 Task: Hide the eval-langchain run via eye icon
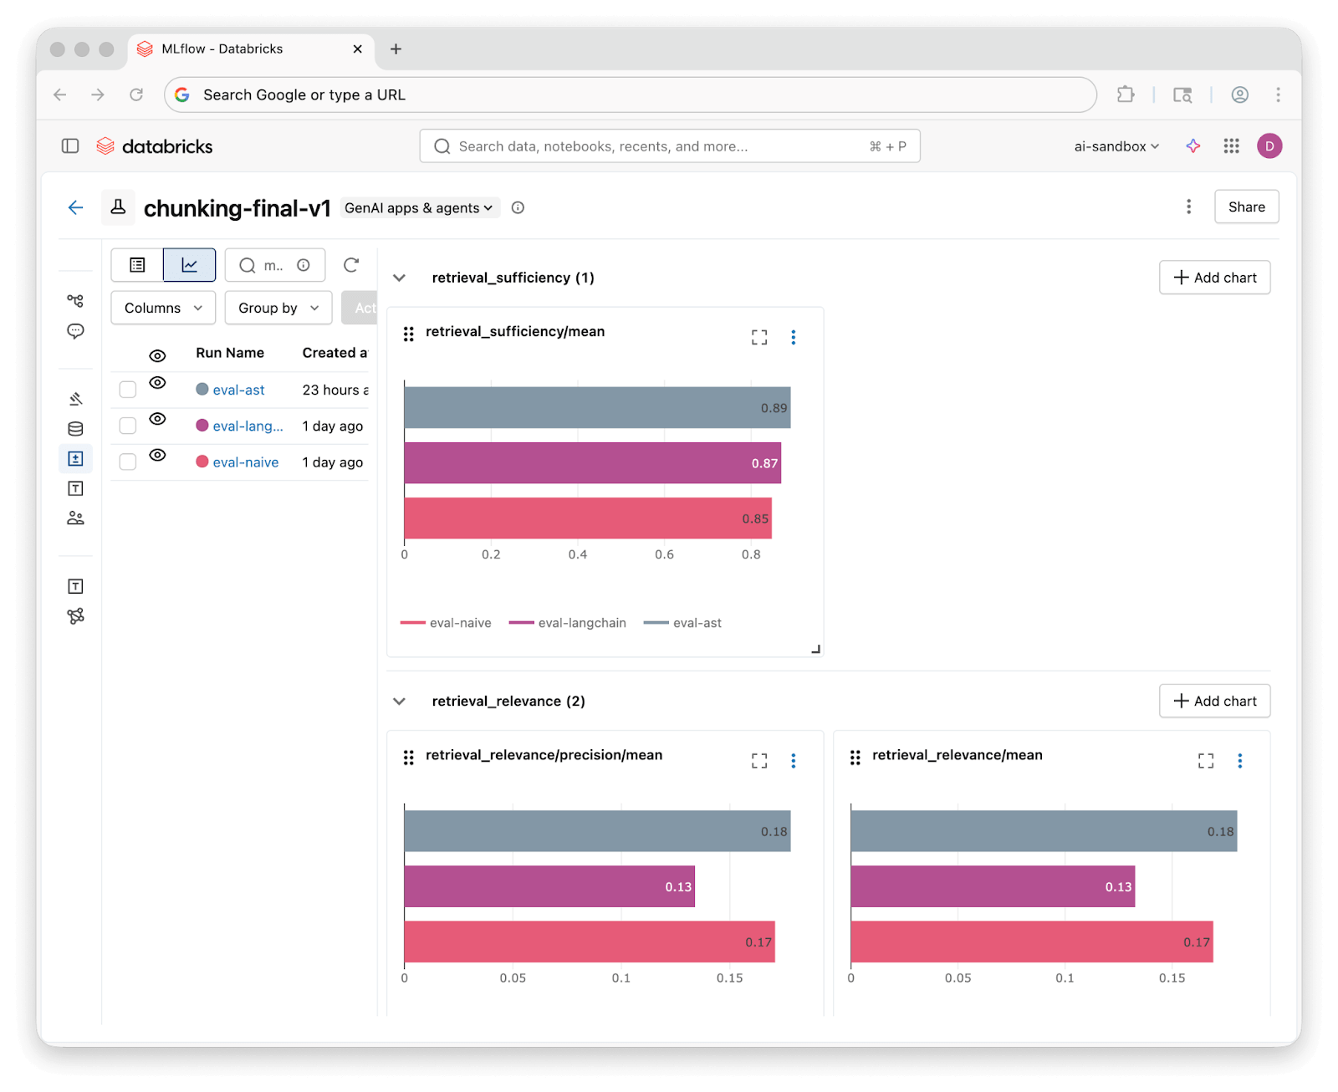[157, 419]
